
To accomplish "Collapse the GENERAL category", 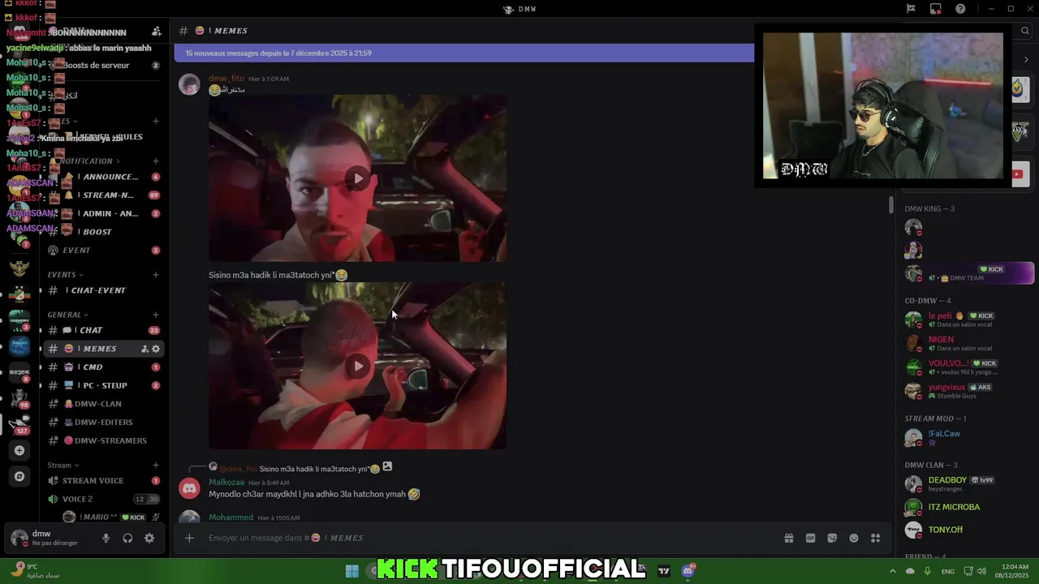I will (68, 315).
